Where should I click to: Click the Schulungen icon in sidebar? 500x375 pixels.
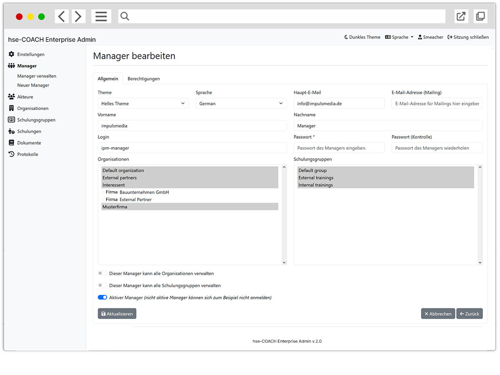(11, 131)
